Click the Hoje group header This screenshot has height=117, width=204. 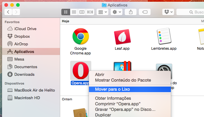pyautogui.click(x=65, y=21)
